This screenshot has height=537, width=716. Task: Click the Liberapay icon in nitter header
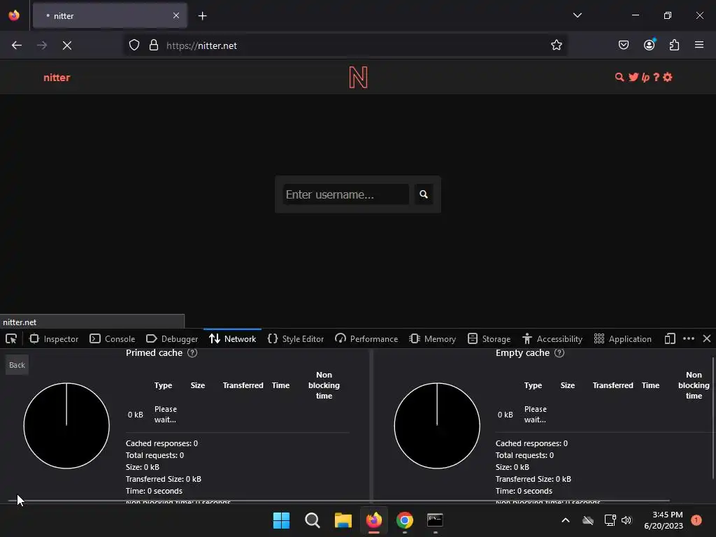click(645, 77)
